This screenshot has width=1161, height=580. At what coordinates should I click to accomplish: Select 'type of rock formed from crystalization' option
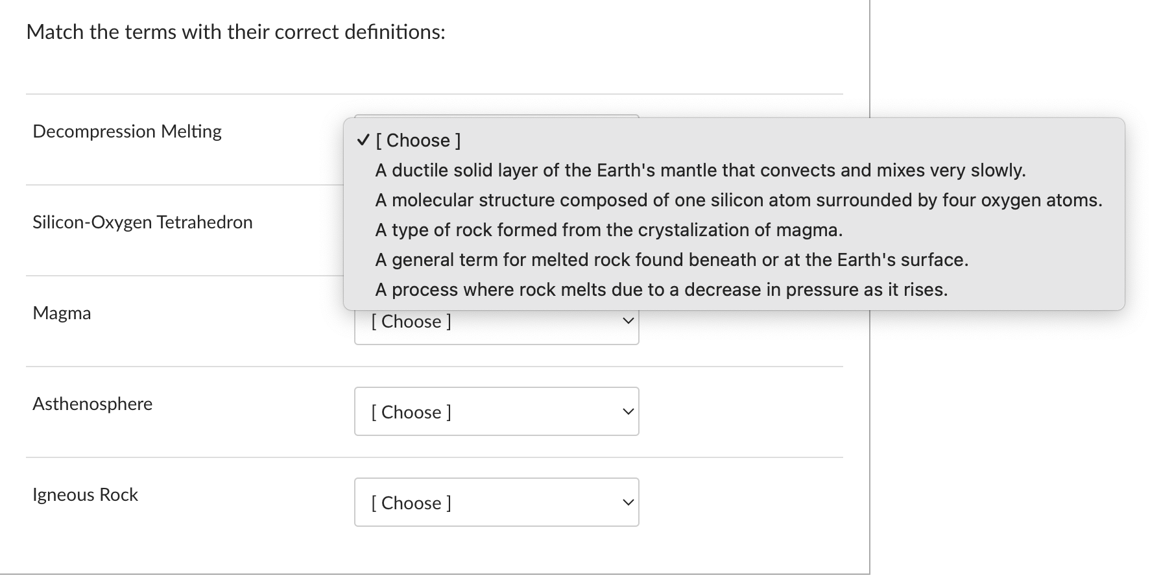pyautogui.click(x=608, y=230)
